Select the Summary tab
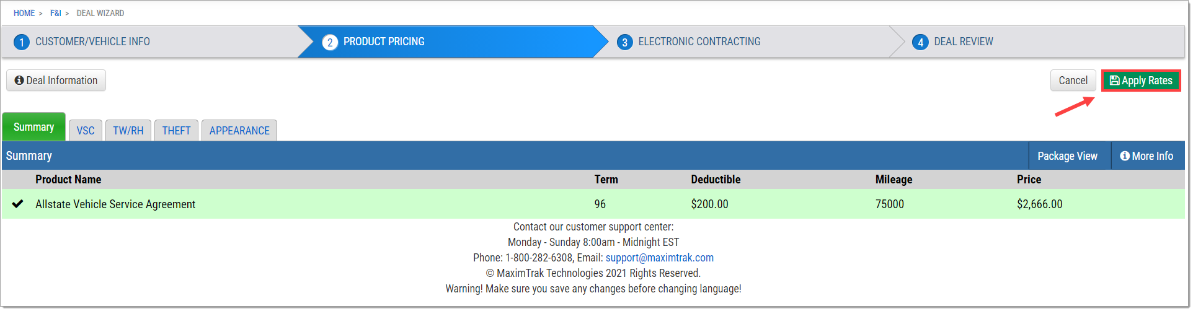The height and width of the screenshot is (311, 1193). 34,127
